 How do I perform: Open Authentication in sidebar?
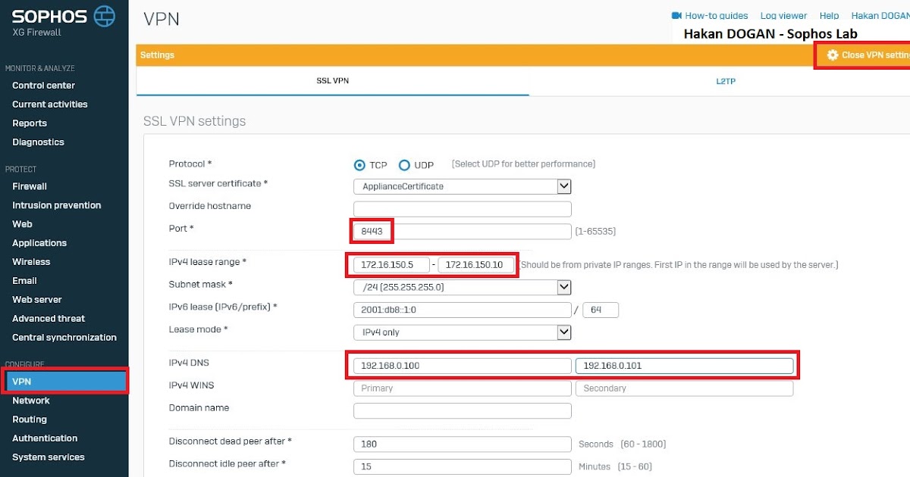pyautogui.click(x=45, y=438)
